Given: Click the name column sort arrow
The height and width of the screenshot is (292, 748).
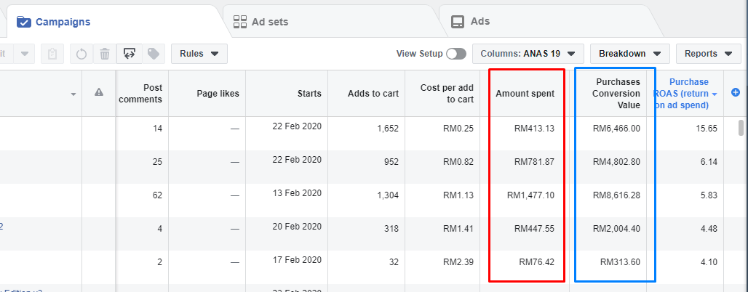Looking at the screenshot, I should (73, 94).
